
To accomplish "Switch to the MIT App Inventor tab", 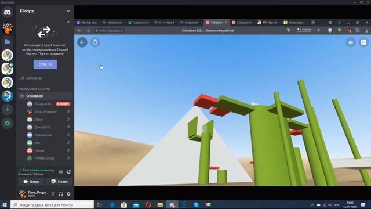I will (x=268, y=23).
